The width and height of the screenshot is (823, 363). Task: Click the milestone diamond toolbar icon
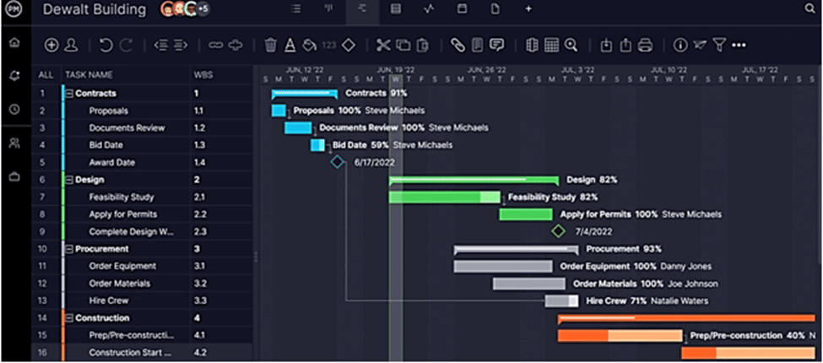pyautogui.click(x=348, y=45)
